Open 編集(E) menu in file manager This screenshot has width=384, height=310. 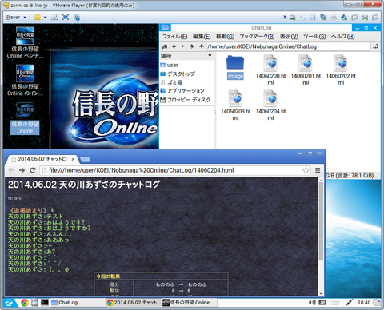point(202,37)
